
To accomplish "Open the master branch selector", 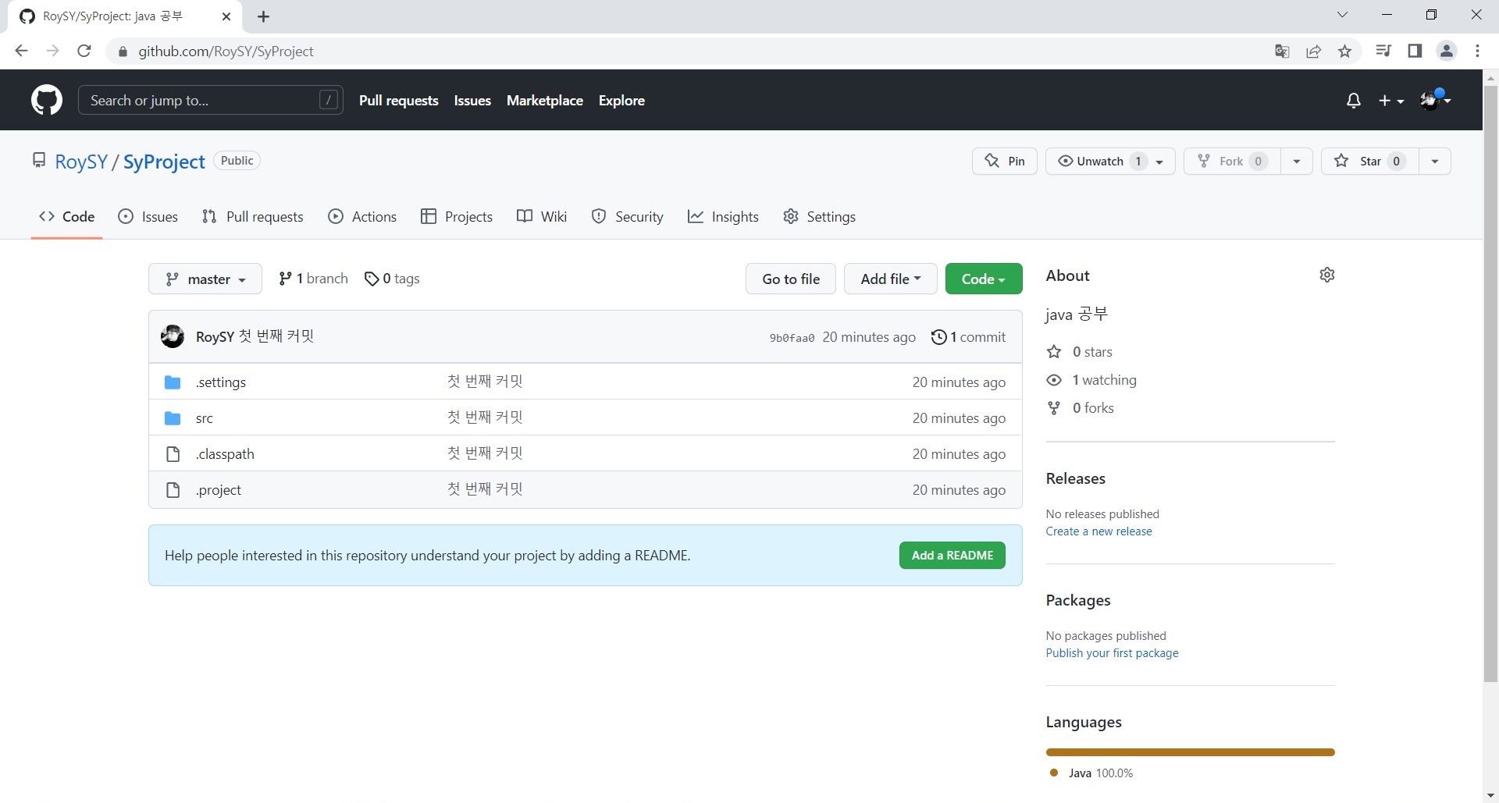I will (x=205, y=279).
